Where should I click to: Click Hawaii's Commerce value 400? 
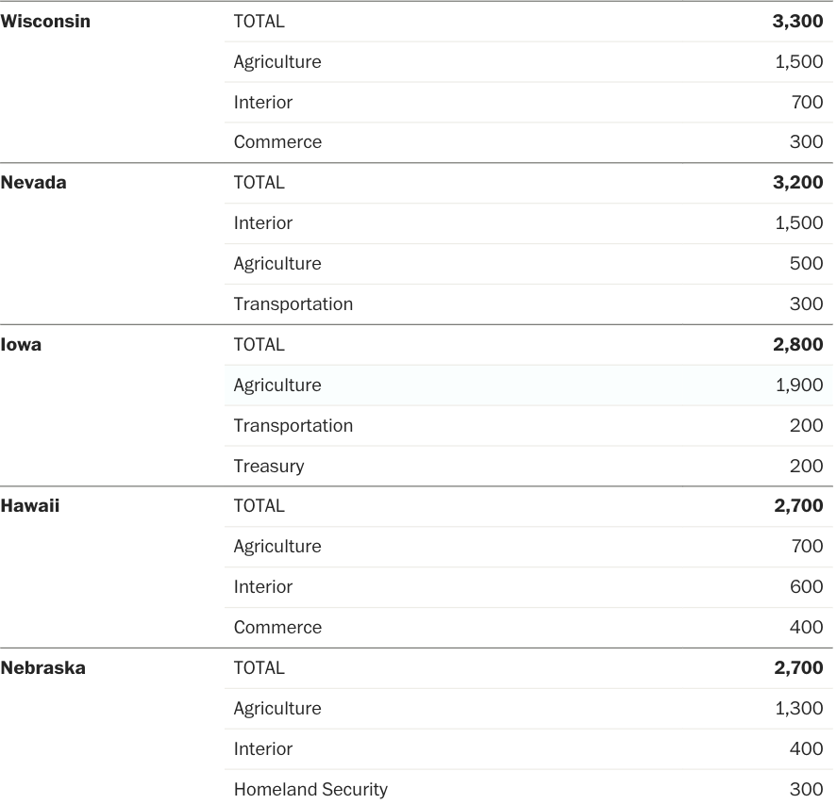(806, 628)
